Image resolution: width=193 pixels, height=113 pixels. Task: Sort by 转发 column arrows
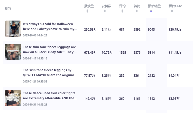point(137,11)
